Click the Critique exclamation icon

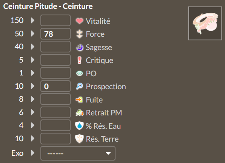[79, 60]
